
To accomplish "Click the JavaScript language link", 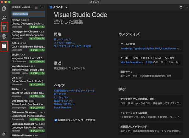I will (126, 49).
